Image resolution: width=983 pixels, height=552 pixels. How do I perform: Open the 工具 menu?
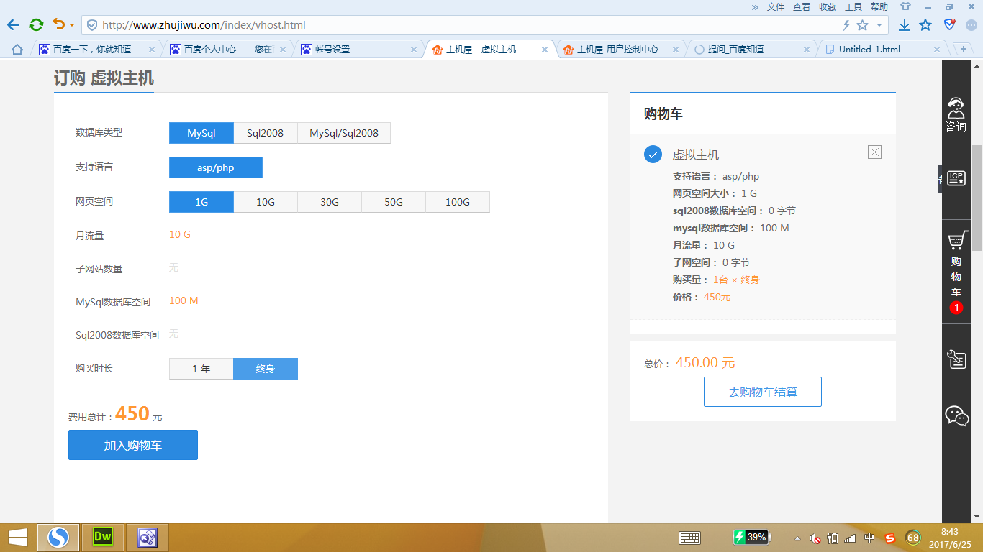click(x=853, y=6)
